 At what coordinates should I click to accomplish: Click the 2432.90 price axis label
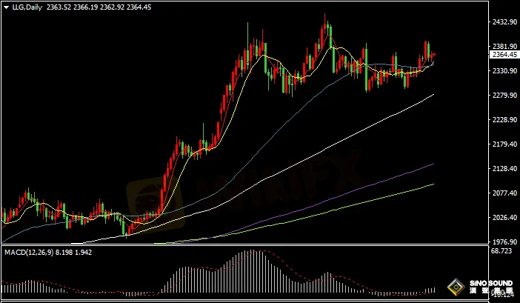coord(504,22)
